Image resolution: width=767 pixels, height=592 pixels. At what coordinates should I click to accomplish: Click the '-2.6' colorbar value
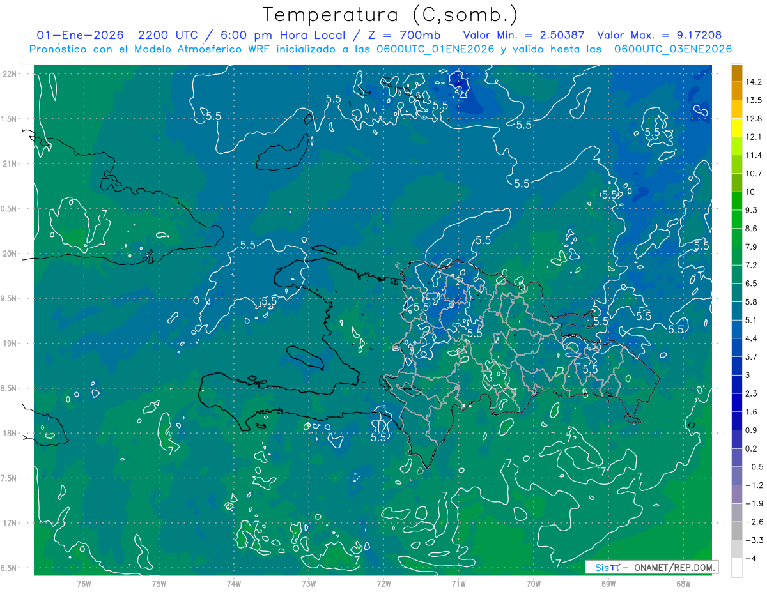(x=754, y=522)
